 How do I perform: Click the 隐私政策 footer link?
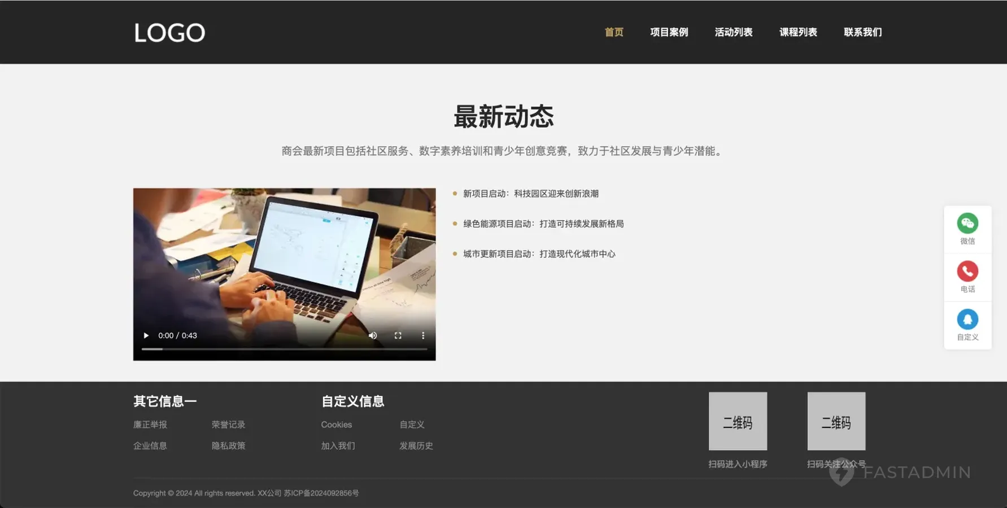[x=228, y=445]
